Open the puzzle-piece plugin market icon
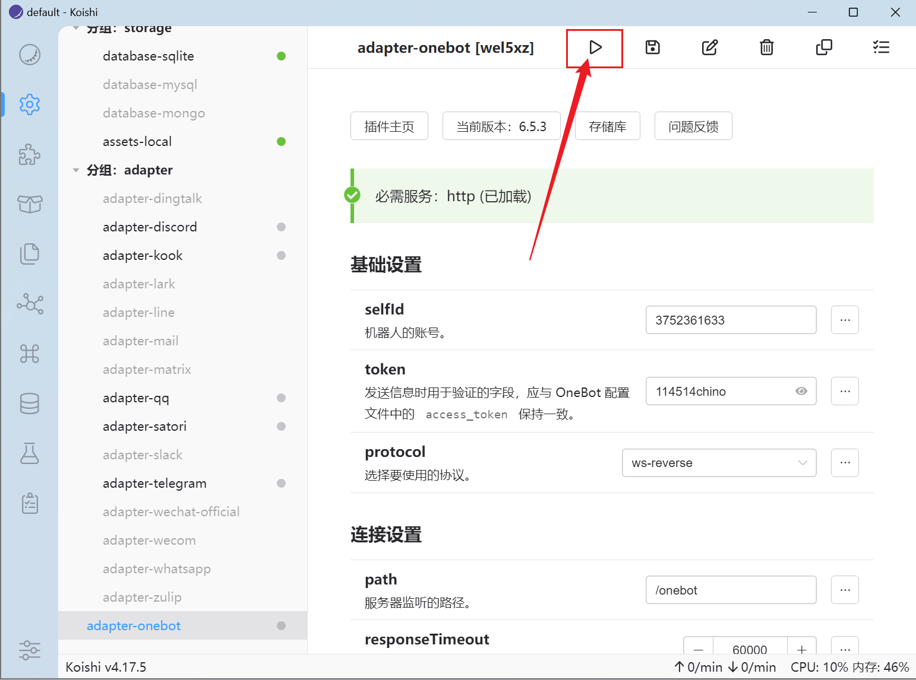916x680 pixels. click(x=30, y=154)
